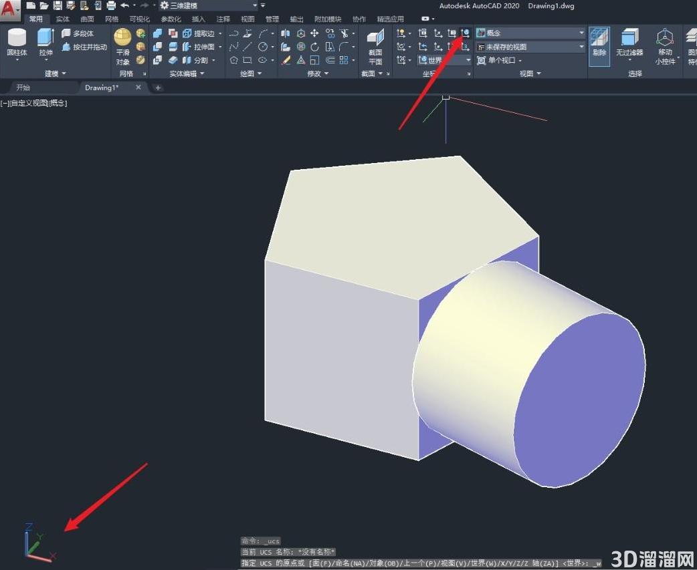Screen dimensions: 697x570
Task: Expand the 视图 panel title
Action: (530, 74)
